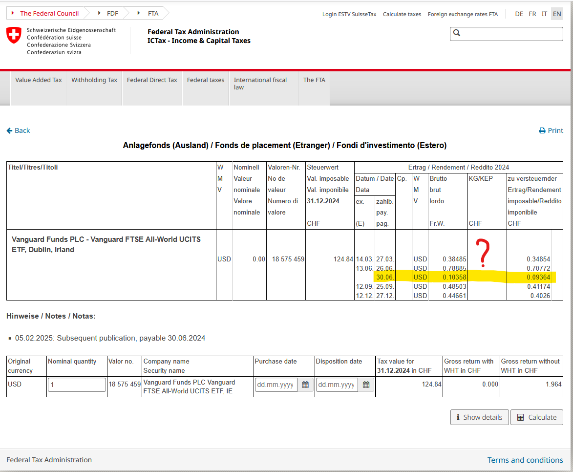This screenshot has height=472, width=573.
Task: Open calendar picker for Purchase date
Action: point(305,385)
